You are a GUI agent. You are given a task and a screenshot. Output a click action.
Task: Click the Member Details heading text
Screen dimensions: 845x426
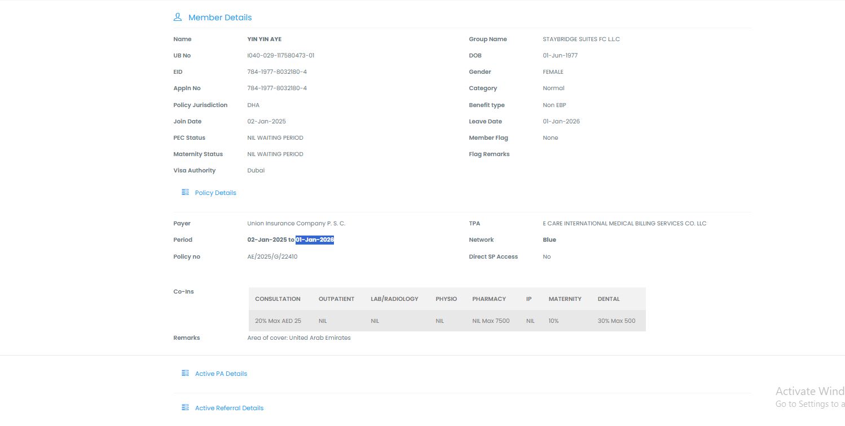coord(220,17)
